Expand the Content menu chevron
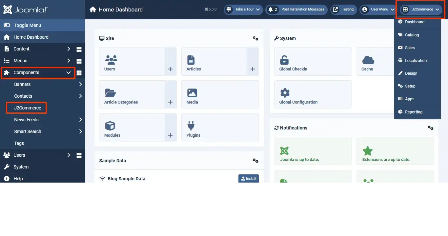This screenshot has width=448, height=236. (x=69, y=49)
